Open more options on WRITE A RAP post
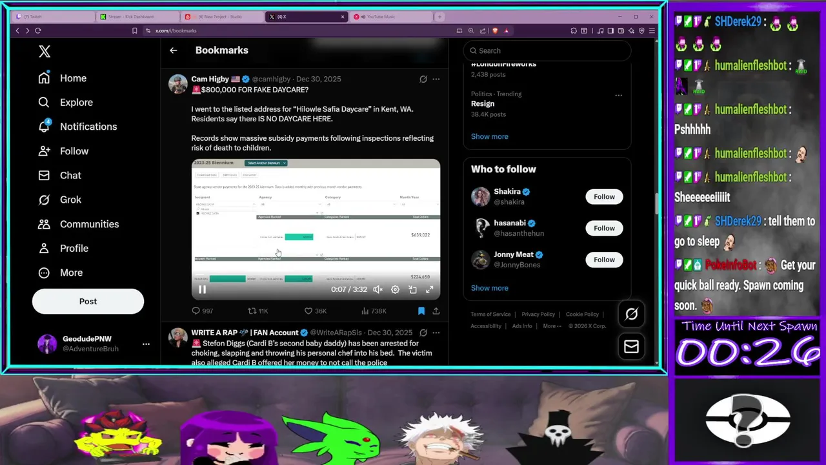 click(436, 333)
